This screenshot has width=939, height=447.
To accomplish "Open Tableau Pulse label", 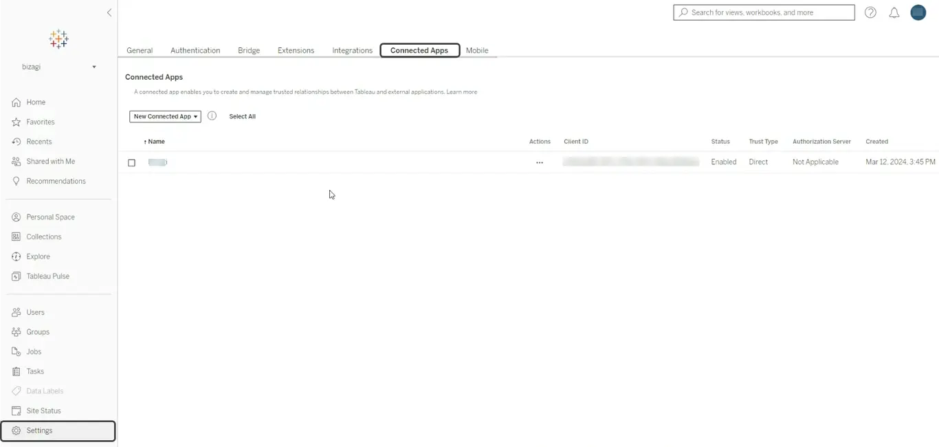I will pos(48,276).
